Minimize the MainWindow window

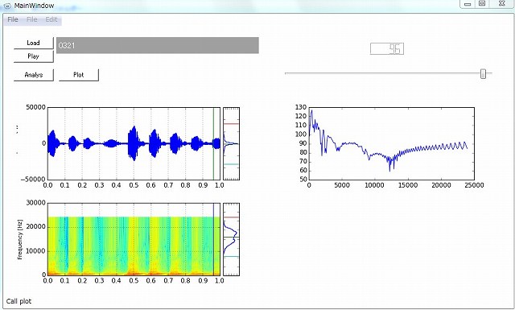click(x=468, y=4)
